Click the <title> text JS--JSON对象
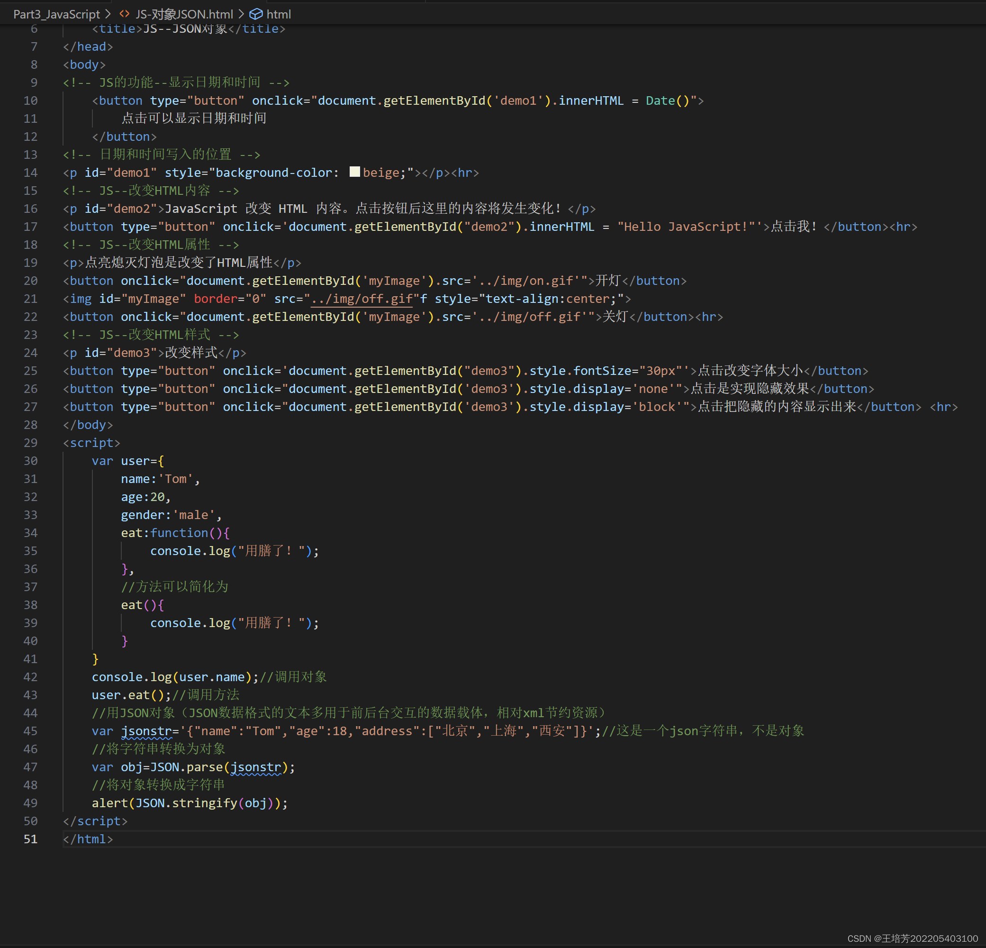Image resolution: width=986 pixels, height=948 pixels. coord(186,29)
